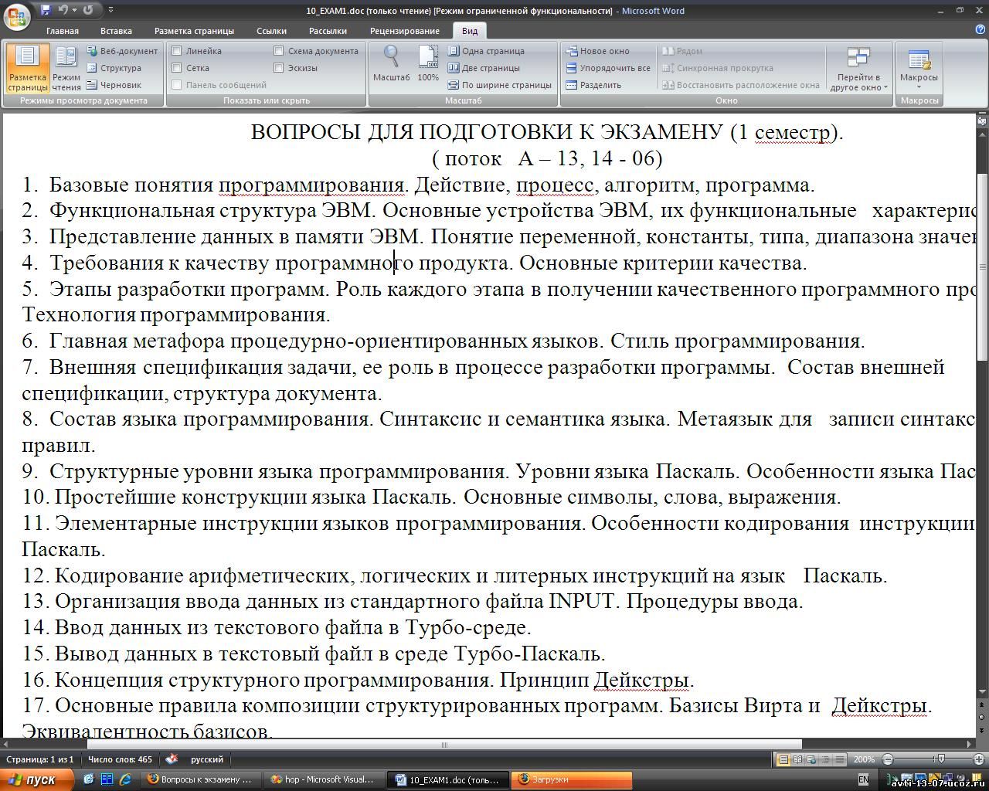The height and width of the screenshot is (791, 989).
Task: Click Arrange All (Упорядочить все) button
Action: pos(608,68)
